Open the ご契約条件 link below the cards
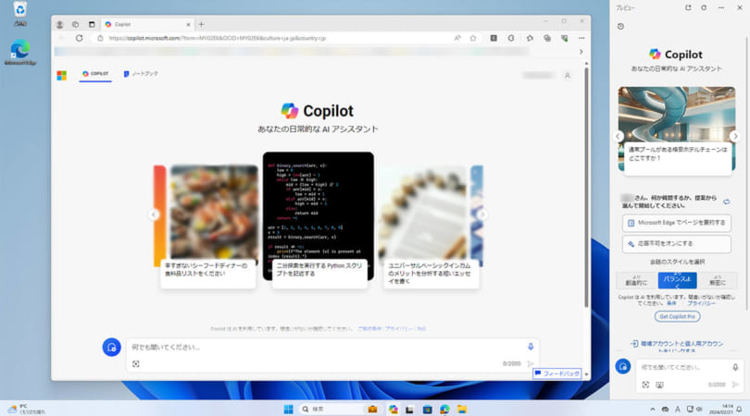Screen dimensions: 750x416 [369, 328]
